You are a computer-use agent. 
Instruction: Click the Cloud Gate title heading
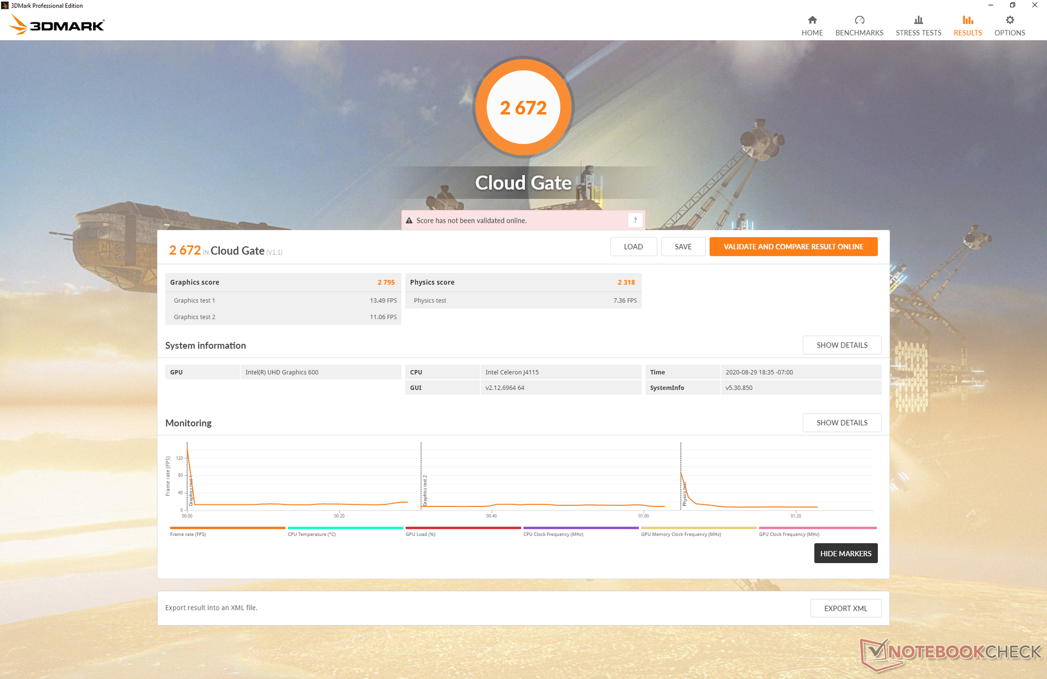[523, 183]
